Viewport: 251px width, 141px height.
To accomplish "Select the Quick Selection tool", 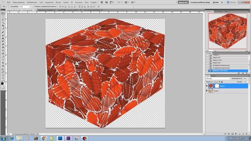I will (3, 23).
